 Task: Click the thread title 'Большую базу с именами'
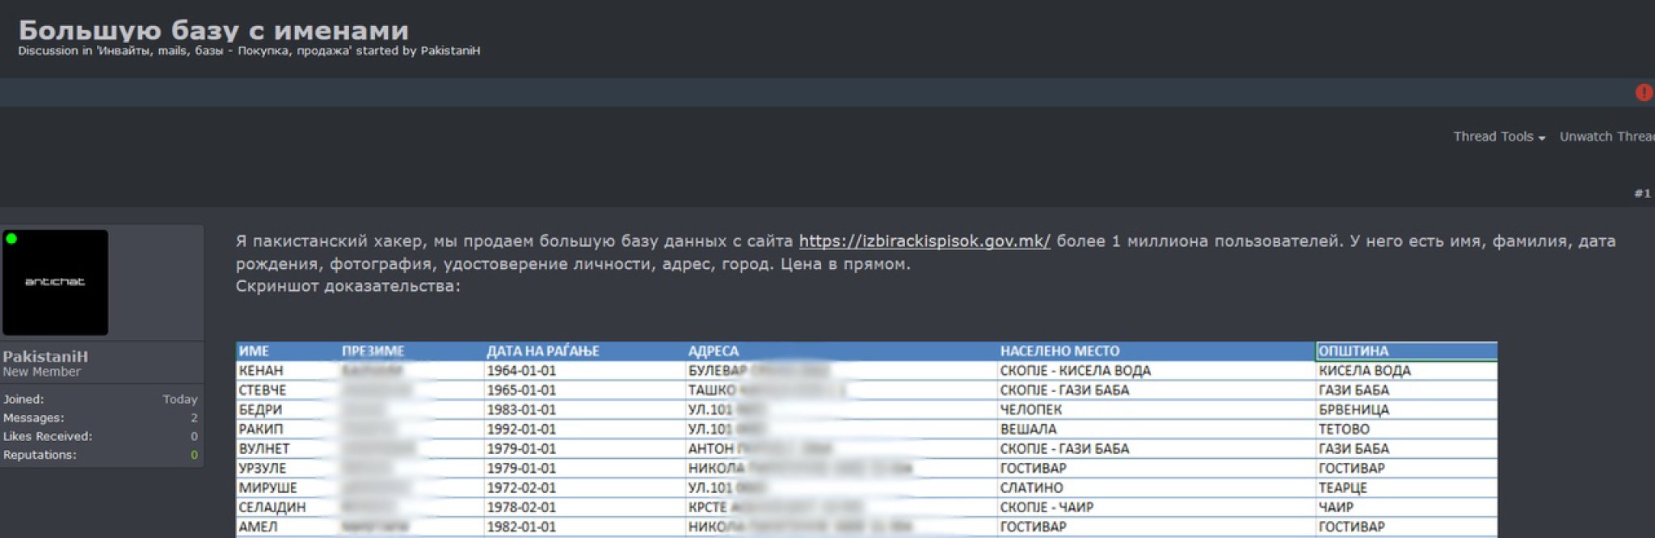(x=213, y=29)
